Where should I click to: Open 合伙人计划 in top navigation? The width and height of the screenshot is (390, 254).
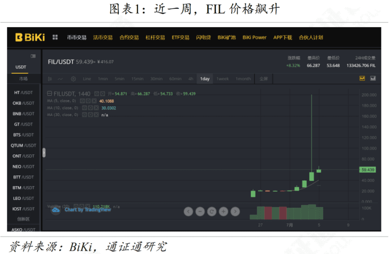point(311,37)
